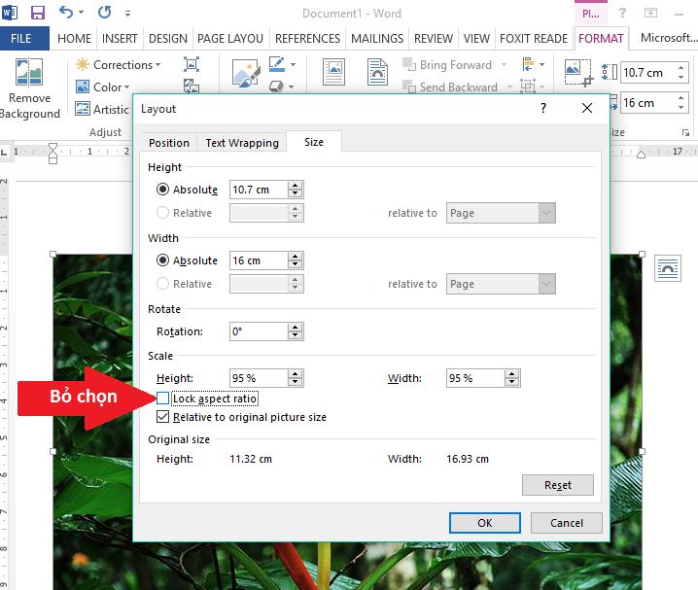
Task: Select Absolute radio under Height
Action: 162,190
